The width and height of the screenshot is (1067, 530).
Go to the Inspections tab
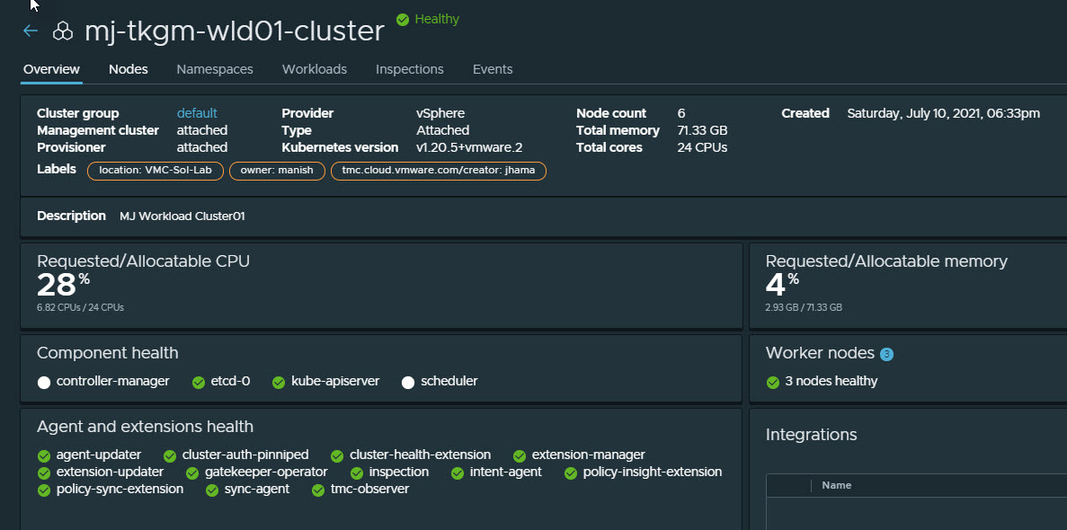(x=409, y=69)
